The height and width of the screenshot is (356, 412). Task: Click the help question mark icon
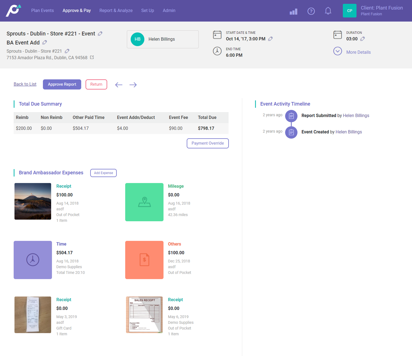coord(311,11)
